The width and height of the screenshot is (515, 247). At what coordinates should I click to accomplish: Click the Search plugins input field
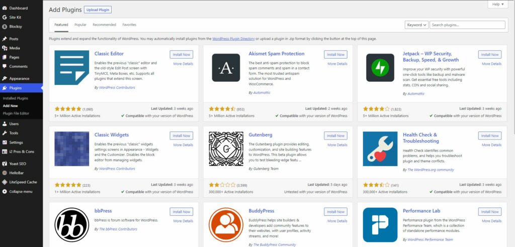pyautogui.click(x=467, y=25)
